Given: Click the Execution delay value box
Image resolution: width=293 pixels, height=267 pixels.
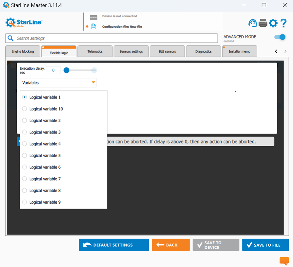Looking at the screenshot, I should (x=53, y=70).
